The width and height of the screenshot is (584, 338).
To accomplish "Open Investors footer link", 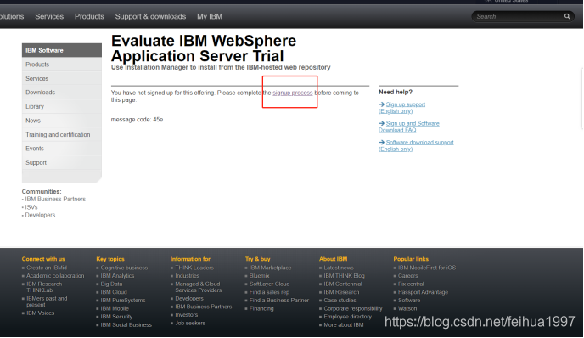I will pos(186,315).
